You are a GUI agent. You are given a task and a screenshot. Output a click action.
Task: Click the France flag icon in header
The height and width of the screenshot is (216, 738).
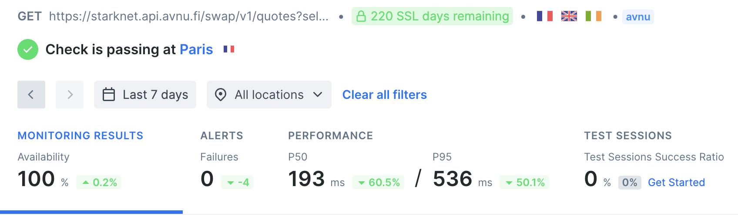click(544, 16)
